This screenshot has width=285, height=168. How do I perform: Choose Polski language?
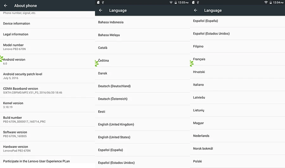click(237, 161)
